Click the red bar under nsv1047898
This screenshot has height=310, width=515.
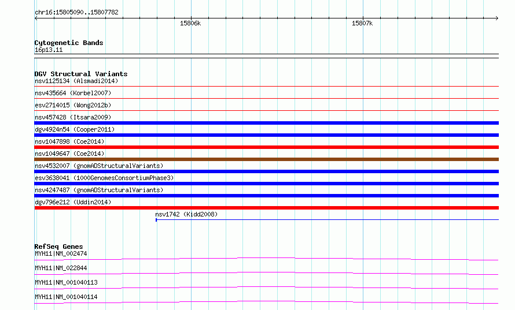(x=266, y=147)
